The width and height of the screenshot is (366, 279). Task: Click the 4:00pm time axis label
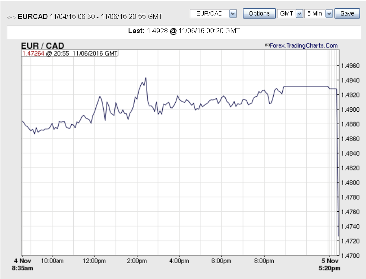point(179,261)
